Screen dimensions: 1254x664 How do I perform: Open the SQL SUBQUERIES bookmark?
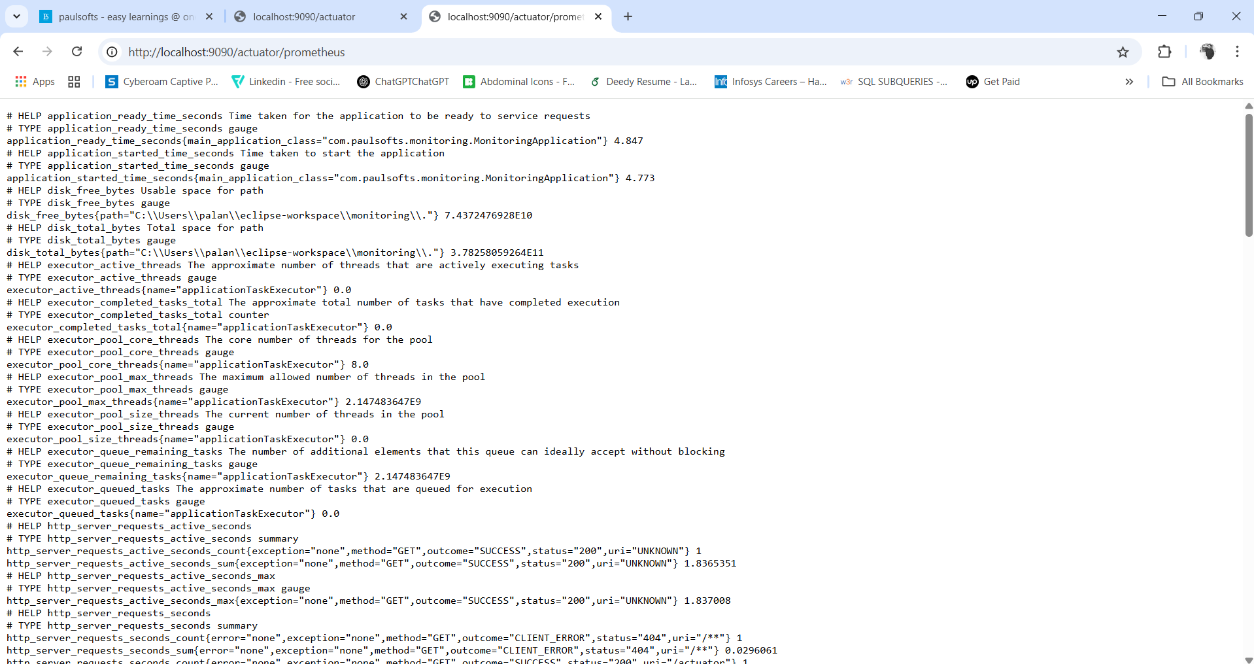894,82
